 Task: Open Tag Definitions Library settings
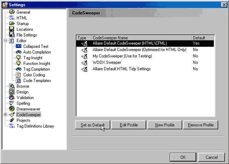tap(35, 126)
